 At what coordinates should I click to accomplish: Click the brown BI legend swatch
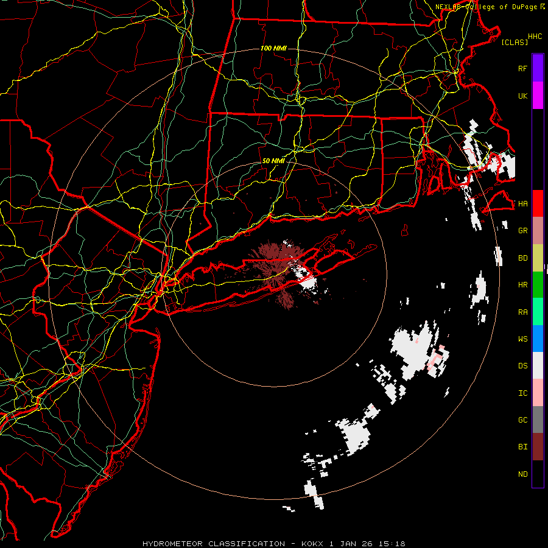click(538, 447)
